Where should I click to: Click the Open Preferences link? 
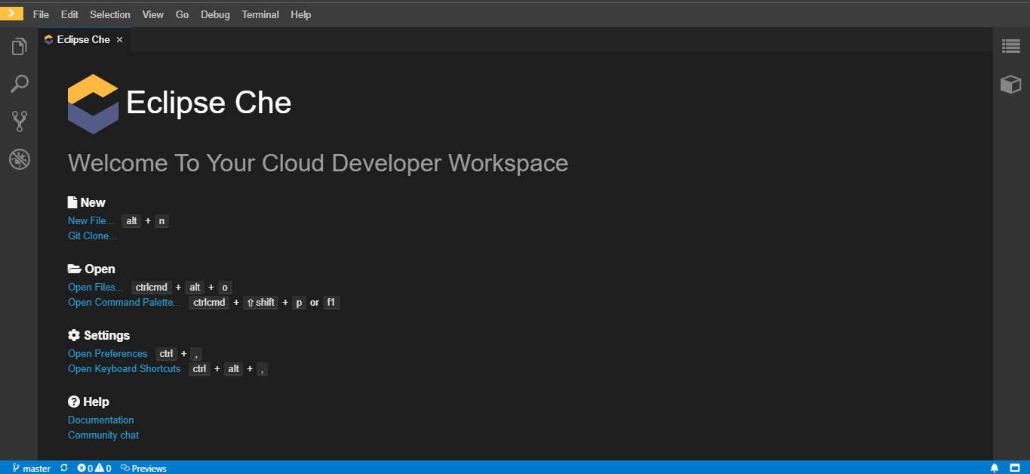pos(108,353)
